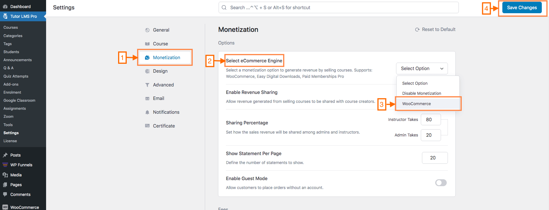
Task: Choose Select Option entry in the list
Action: [428, 83]
